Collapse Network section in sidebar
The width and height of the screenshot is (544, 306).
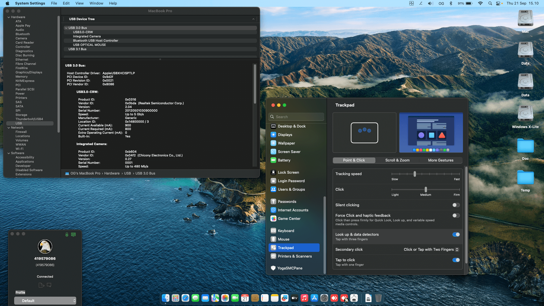coord(9,128)
